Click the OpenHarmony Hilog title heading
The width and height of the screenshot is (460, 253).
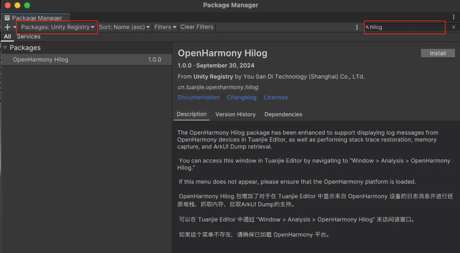[222, 53]
